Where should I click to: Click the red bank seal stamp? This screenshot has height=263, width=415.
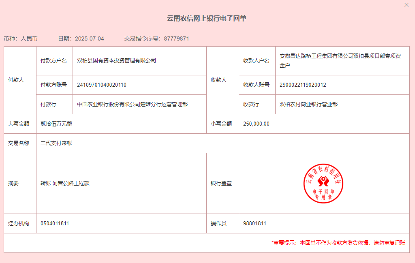(323, 184)
